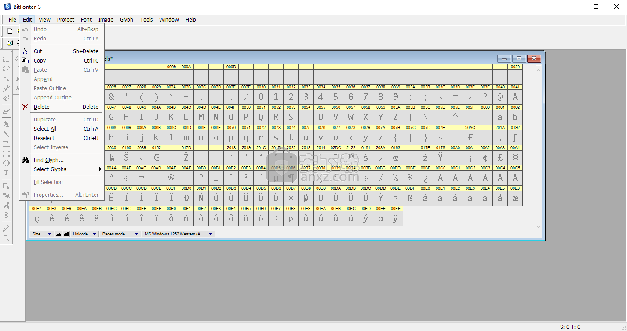The width and height of the screenshot is (627, 331).
Task: Open the MS Windows 1252 Western codepage dropdown
Action: coord(179,234)
